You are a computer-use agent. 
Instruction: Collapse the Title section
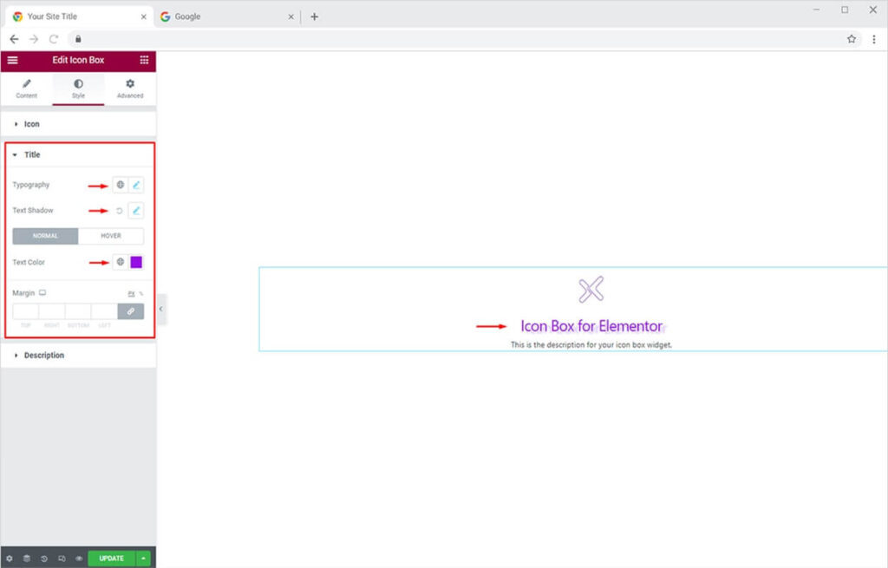(x=31, y=154)
